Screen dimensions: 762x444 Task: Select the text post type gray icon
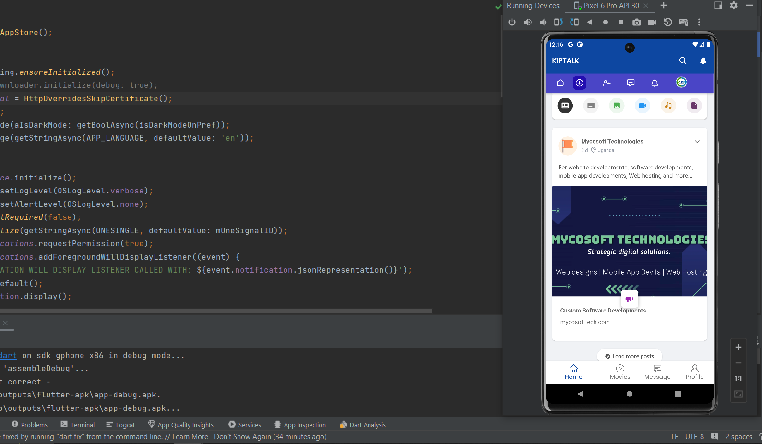(x=591, y=106)
